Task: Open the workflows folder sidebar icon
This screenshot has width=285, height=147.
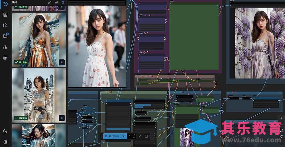Action: pyautogui.click(x=5, y=36)
